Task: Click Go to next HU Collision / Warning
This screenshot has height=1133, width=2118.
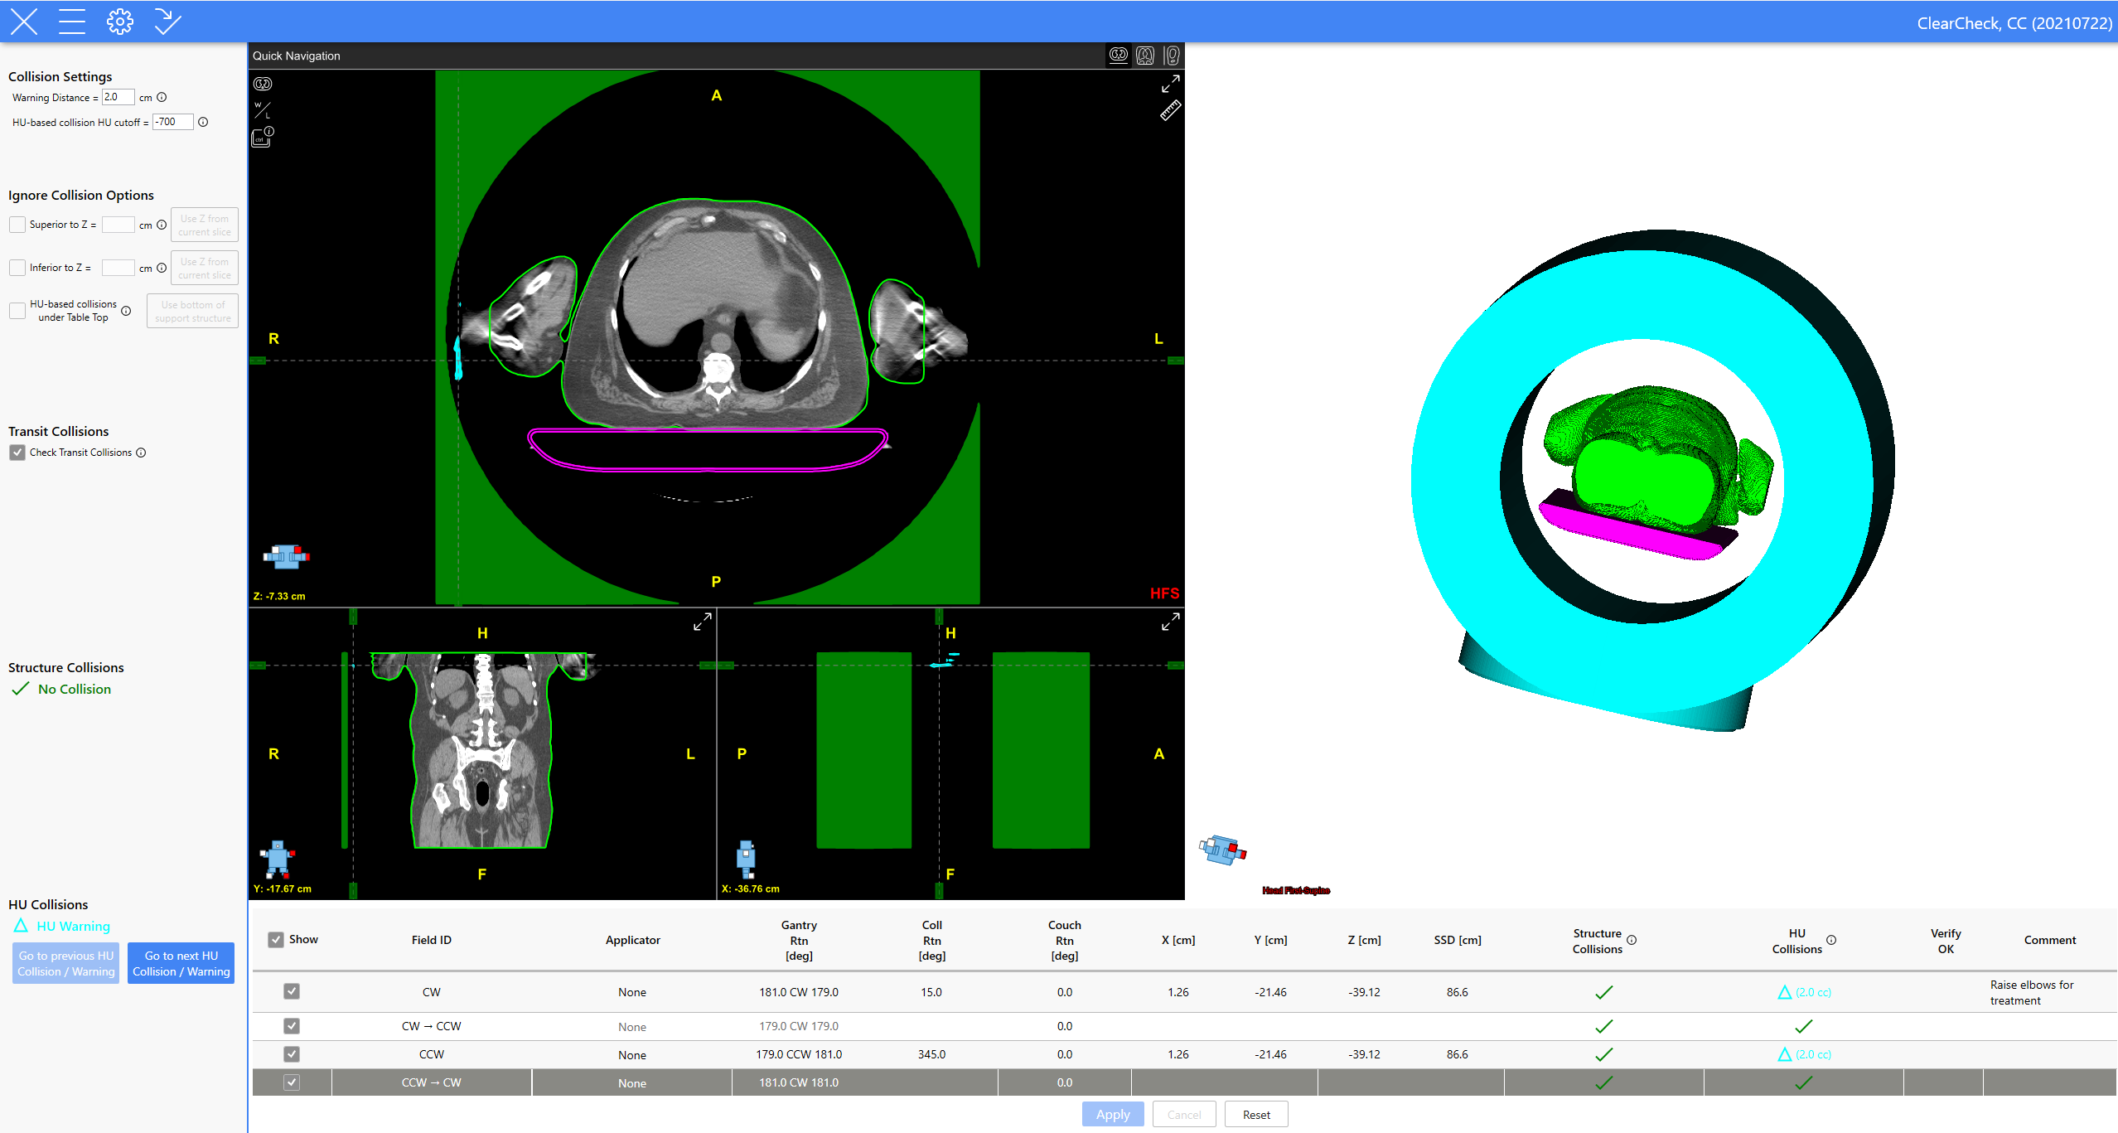Action: tap(181, 963)
